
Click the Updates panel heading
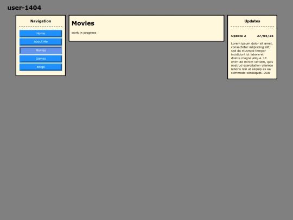pyautogui.click(x=252, y=21)
